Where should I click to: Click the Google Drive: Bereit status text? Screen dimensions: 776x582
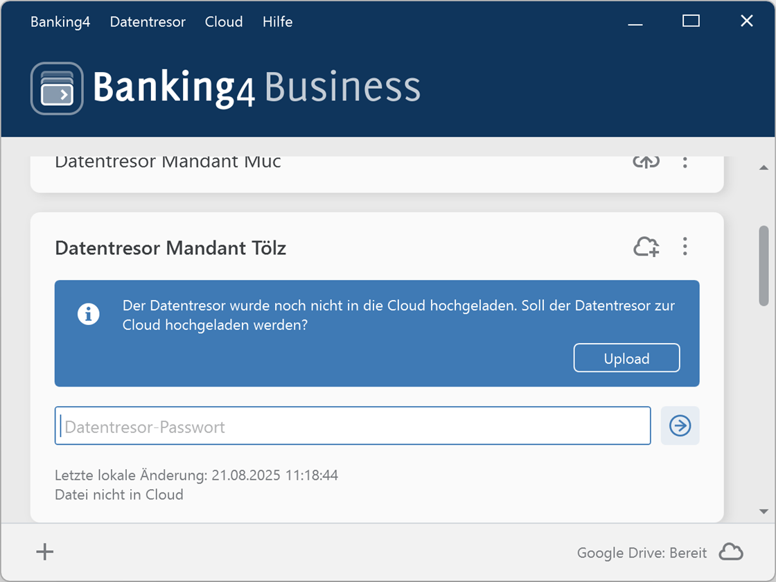(642, 552)
